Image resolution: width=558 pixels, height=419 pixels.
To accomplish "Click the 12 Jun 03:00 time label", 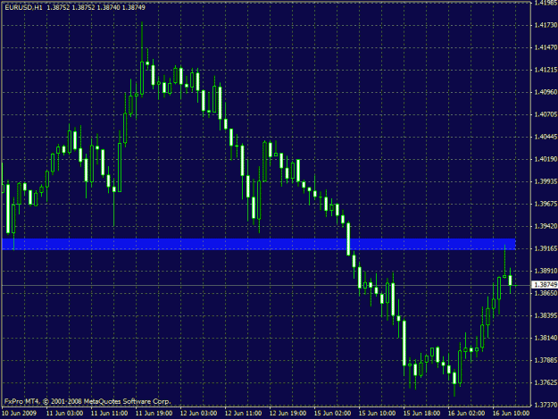I will tap(198, 414).
